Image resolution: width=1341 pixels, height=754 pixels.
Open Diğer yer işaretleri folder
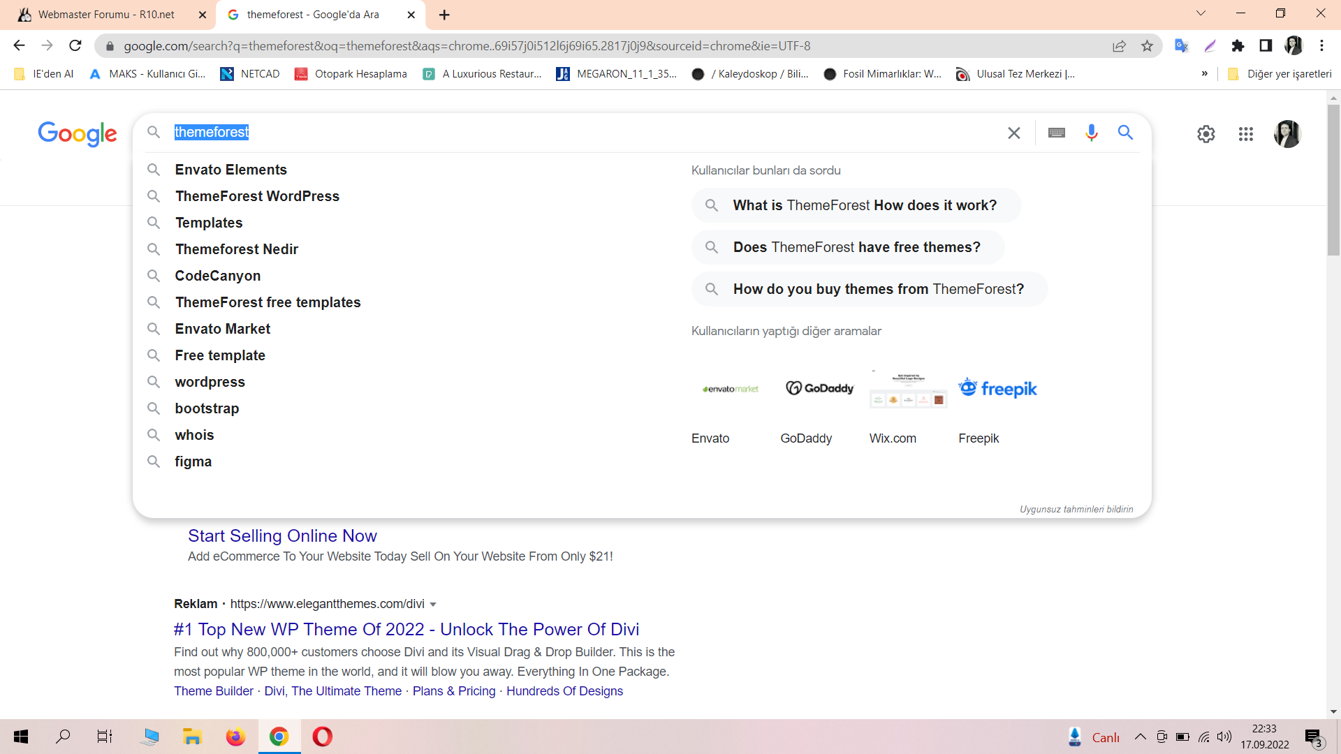point(1280,74)
